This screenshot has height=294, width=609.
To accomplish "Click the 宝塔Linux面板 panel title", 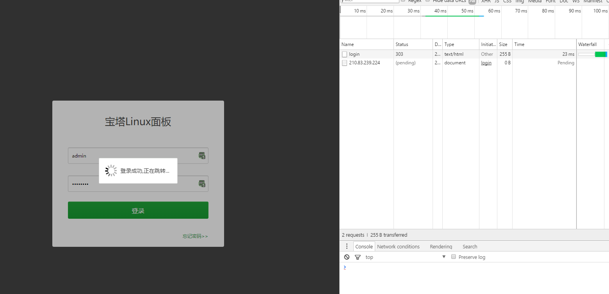I will [138, 122].
